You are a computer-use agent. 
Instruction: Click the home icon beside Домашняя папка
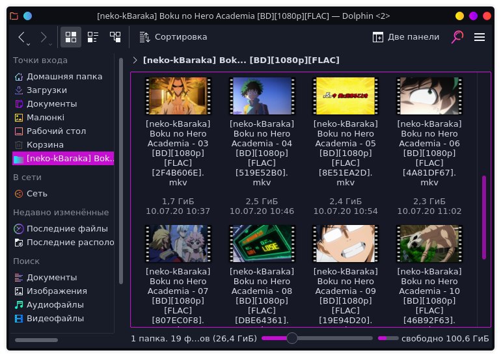19,77
